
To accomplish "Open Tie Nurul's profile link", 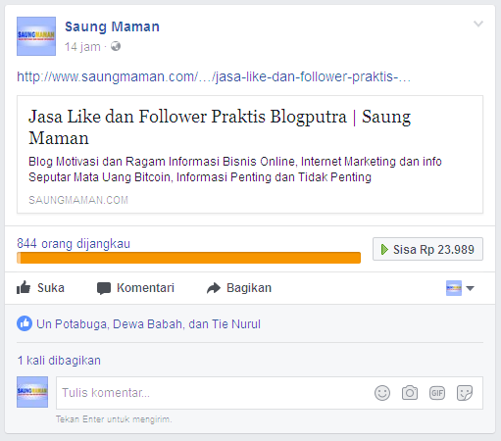I will click(236, 324).
